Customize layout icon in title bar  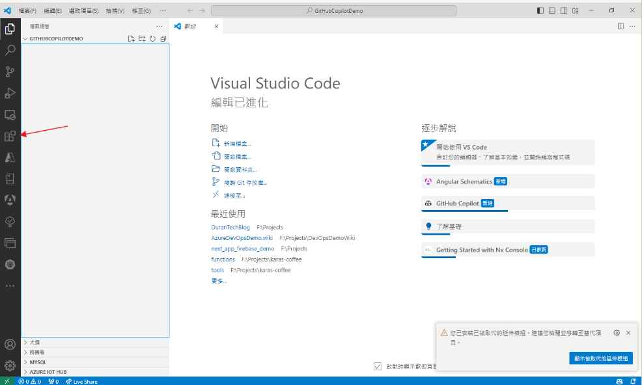[x=576, y=10]
